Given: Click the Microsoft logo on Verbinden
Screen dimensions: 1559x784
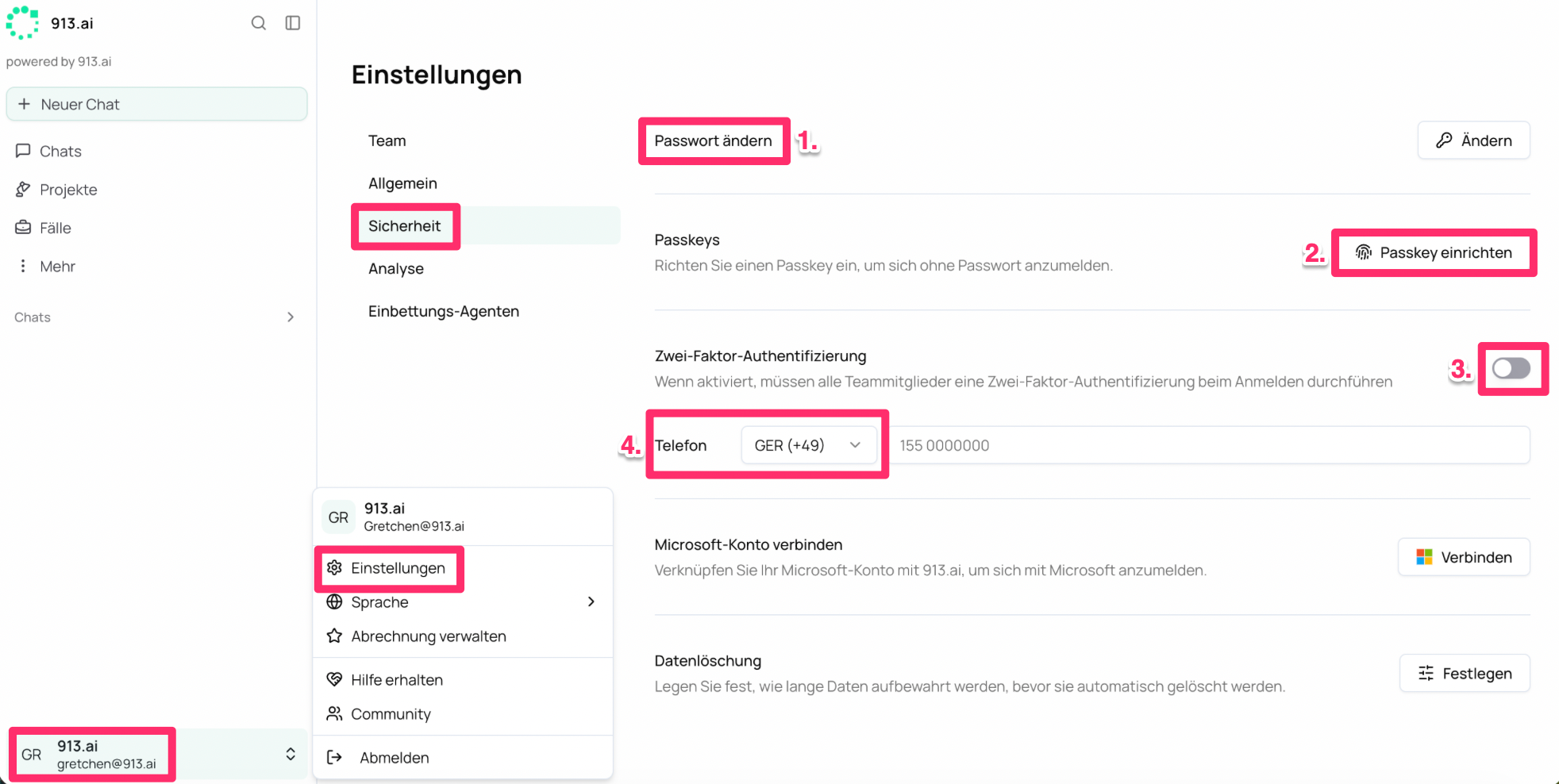Looking at the screenshot, I should click(1424, 557).
